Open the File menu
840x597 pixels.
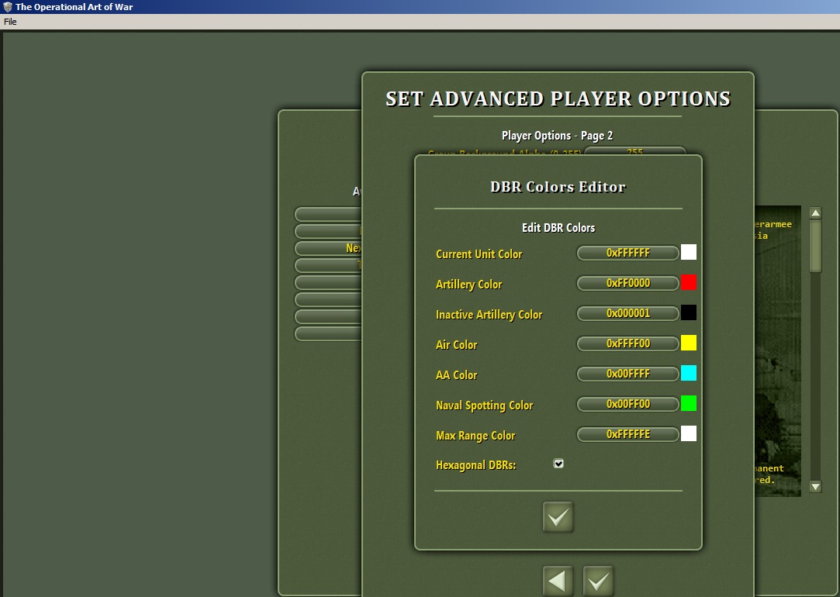[x=10, y=22]
